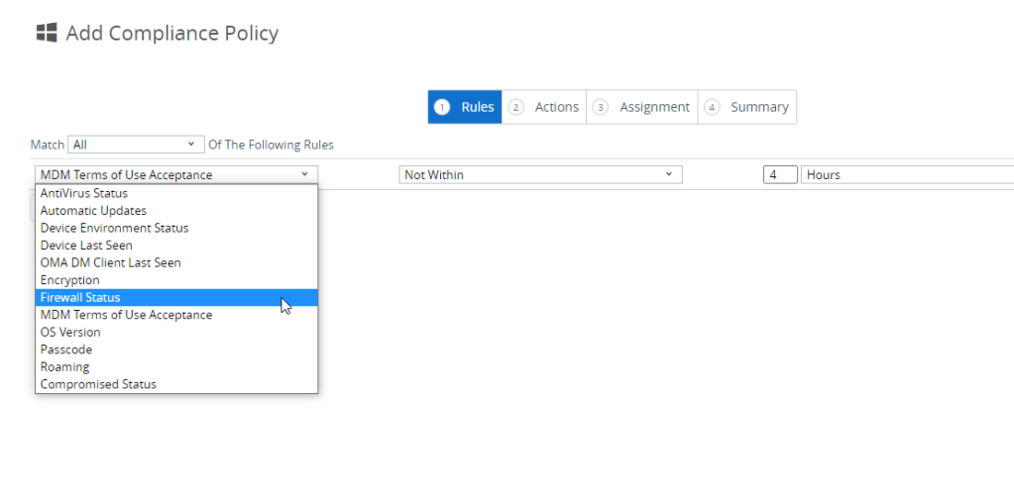Expand the Match All dropdown

(x=136, y=145)
